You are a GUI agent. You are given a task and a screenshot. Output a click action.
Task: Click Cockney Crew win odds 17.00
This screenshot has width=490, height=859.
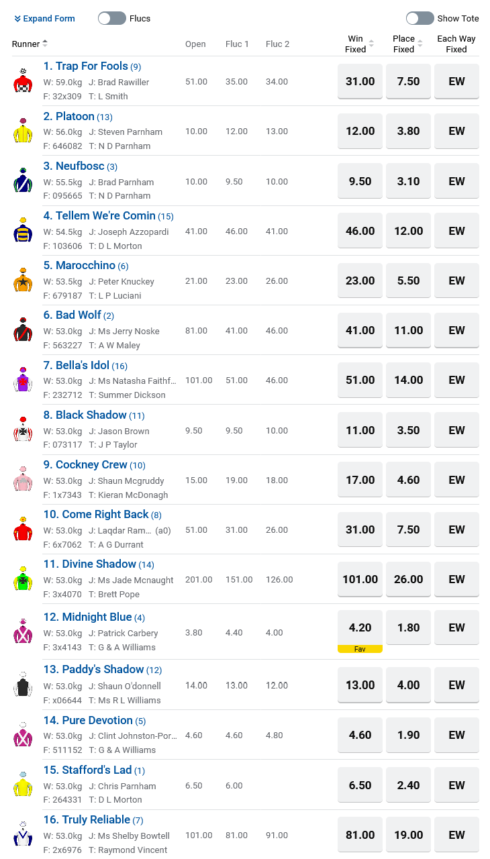[360, 480]
